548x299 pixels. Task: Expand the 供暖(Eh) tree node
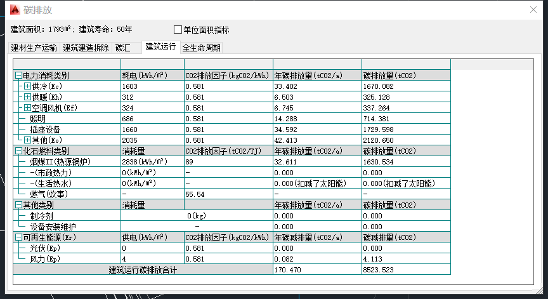[27, 97]
